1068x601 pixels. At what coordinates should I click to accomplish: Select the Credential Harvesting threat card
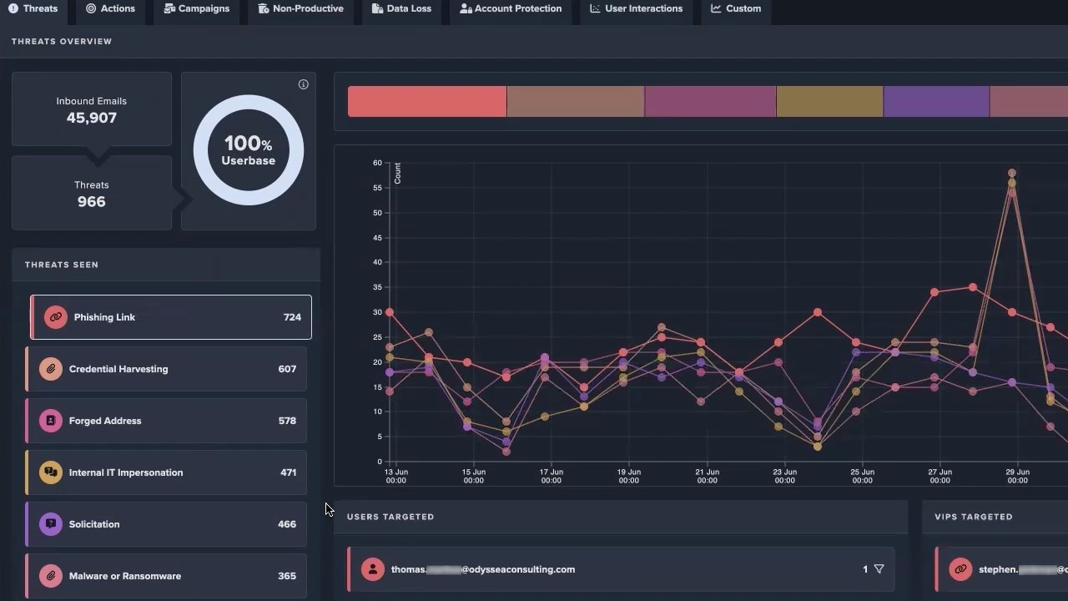click(x=166, y=369)
